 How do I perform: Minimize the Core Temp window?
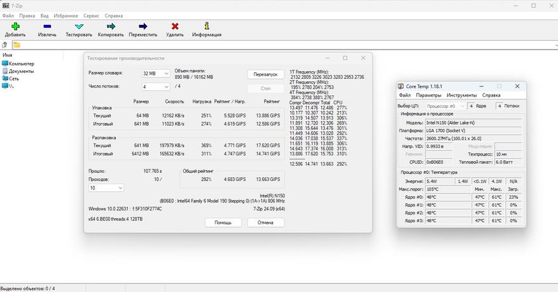coord(482,86)
